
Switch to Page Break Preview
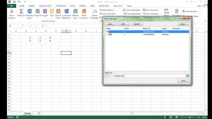177,117
